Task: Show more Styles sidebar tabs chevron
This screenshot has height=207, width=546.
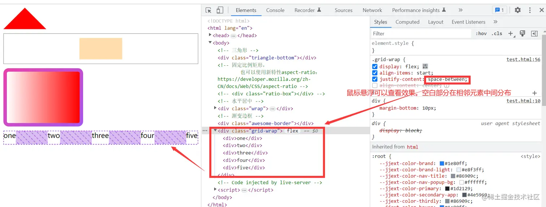Action: tap(495, 22)
